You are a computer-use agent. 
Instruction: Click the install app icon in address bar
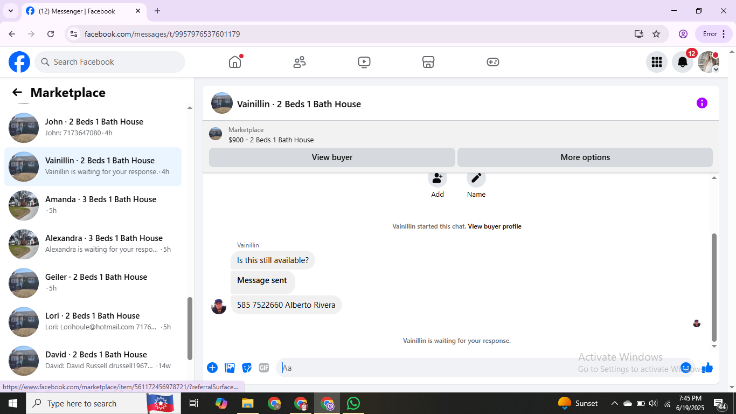pos(639,34)
